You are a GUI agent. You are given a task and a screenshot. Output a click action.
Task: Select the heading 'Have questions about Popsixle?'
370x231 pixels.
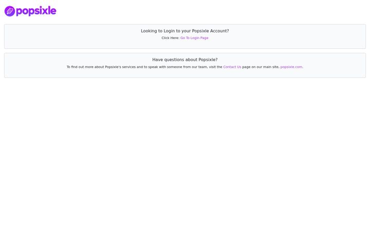(185, 60)
